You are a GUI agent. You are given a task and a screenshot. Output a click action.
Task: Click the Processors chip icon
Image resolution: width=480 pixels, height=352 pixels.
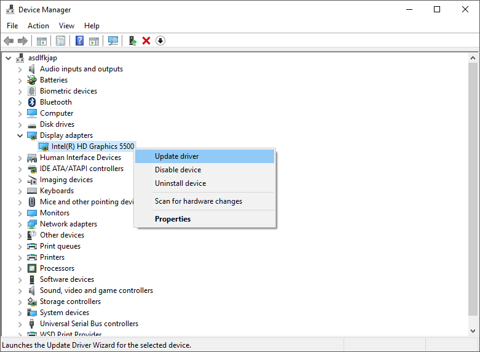[x=32, y=268]
